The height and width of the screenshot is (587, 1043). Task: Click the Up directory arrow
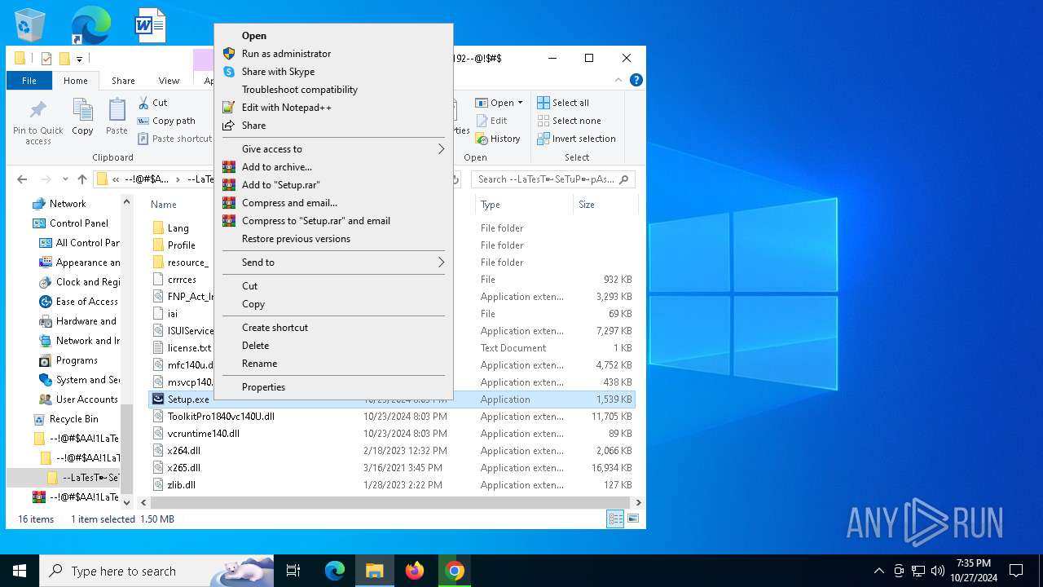pos(82,179)
